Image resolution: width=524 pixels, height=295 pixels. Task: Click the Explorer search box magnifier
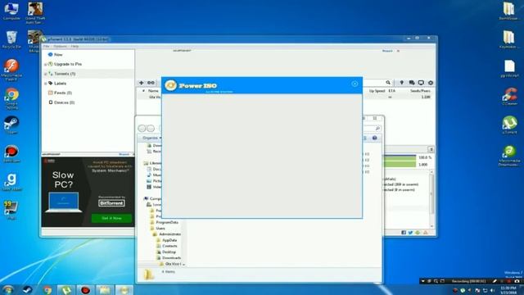click(377, 129)
